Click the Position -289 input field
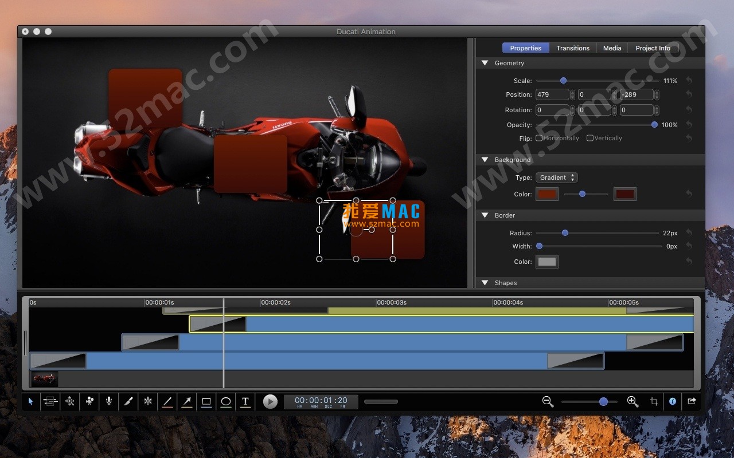Viewport: 734px width, 458px height. coord(637,94)
